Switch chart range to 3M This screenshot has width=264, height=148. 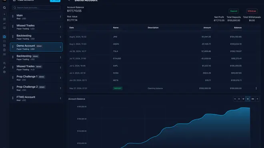(x=252, y=99)
